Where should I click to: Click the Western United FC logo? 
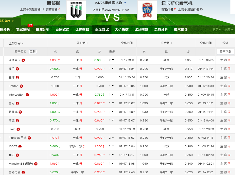[76, 10]
